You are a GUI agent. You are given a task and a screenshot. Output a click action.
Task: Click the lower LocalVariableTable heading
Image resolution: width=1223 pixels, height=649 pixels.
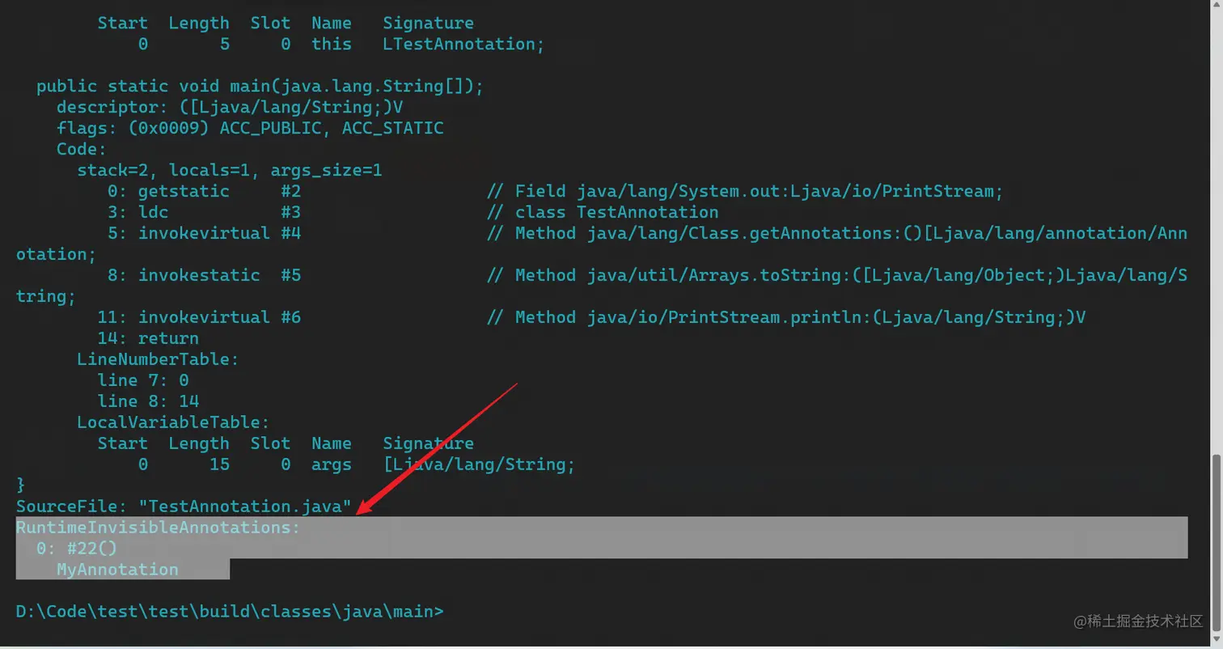(x=173, y=422)
